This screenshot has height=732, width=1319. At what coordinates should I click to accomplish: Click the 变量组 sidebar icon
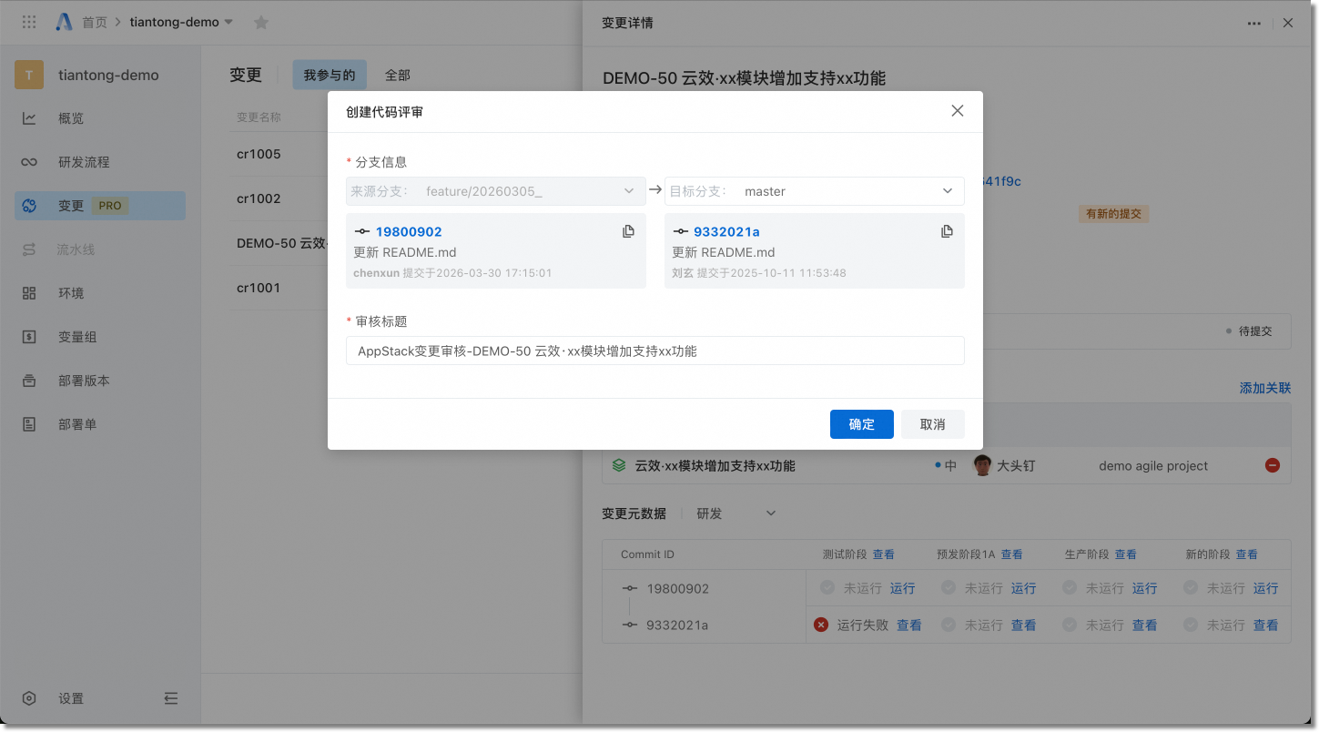(x=29, y=337)
